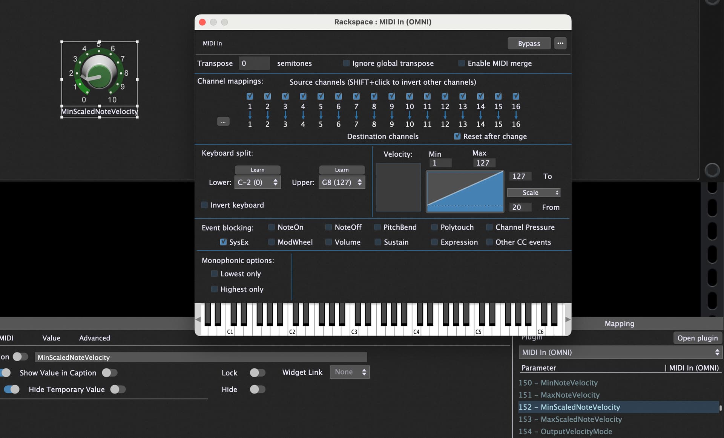This screenshot has height=438, width=724.
Task: Uncheck SysEx event blocking
Action: (x=223, y=242)
